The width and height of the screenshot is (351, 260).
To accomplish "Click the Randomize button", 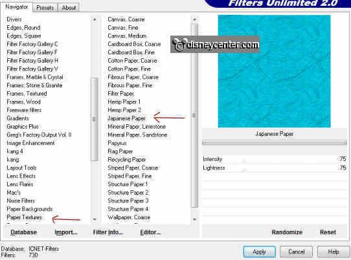I will point(287,232).
